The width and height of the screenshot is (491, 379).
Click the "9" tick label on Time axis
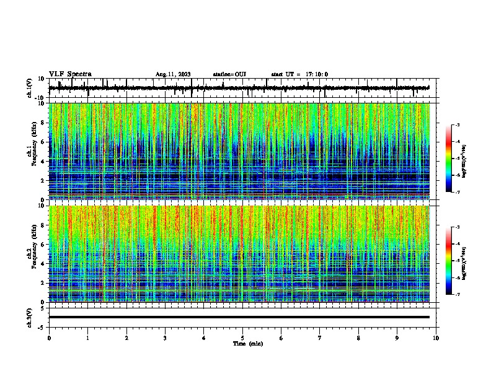[397, 338]
